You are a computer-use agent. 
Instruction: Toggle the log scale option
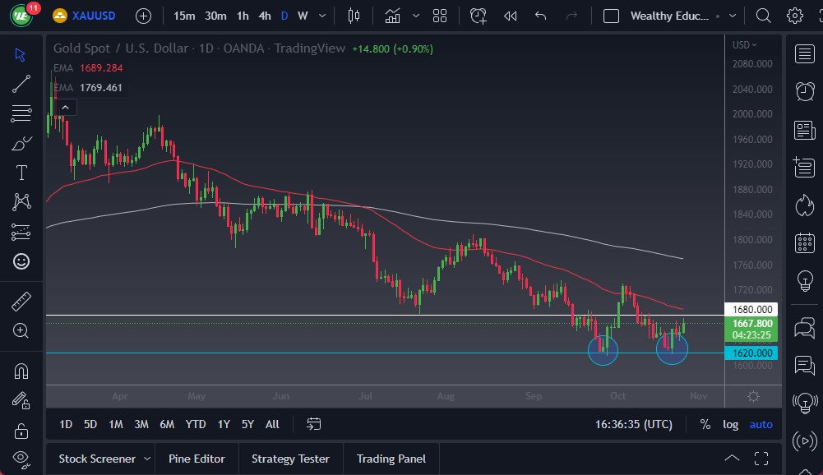coord(730,424)
